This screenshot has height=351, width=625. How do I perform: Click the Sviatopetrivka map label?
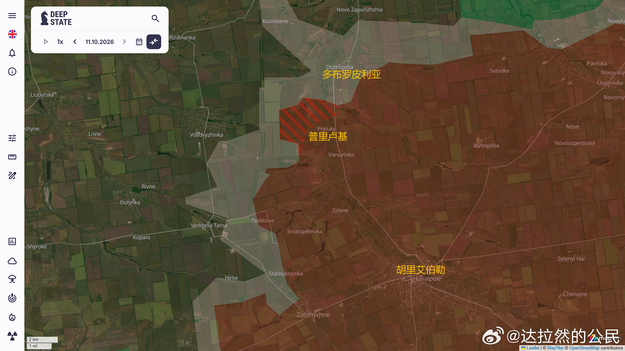(x=304, y=231)
